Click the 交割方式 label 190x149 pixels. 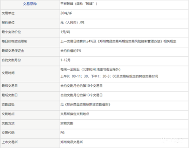click(x=8, y=123)
